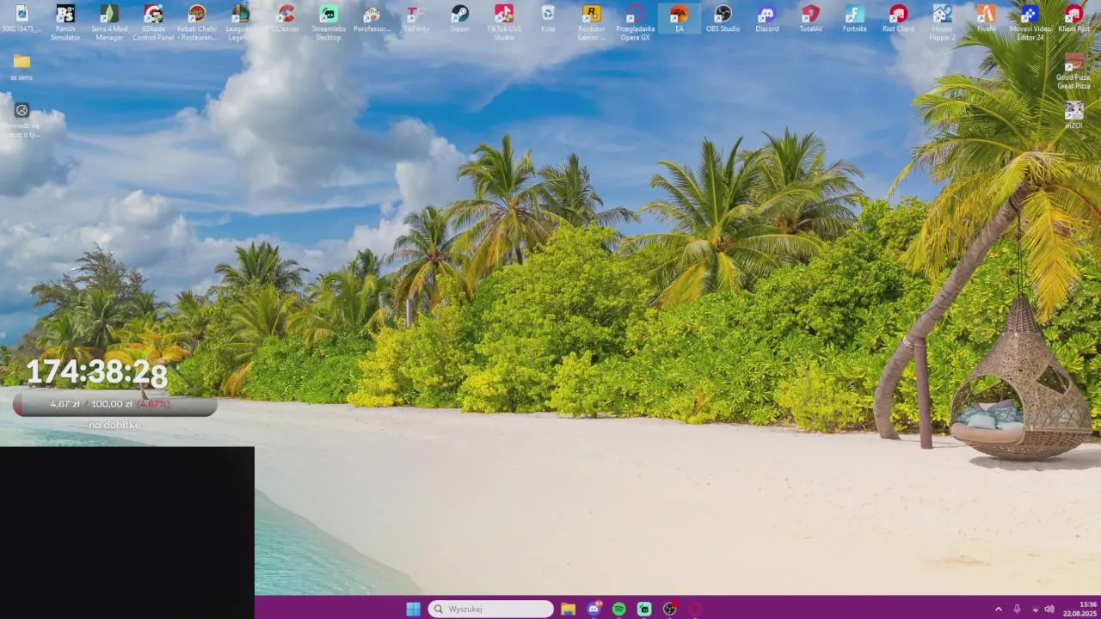Image resolution: width=1101 pixels, height=619 pixels.
Task: Open the clock showing 13:36 and date
Action: click(1081, 609)
